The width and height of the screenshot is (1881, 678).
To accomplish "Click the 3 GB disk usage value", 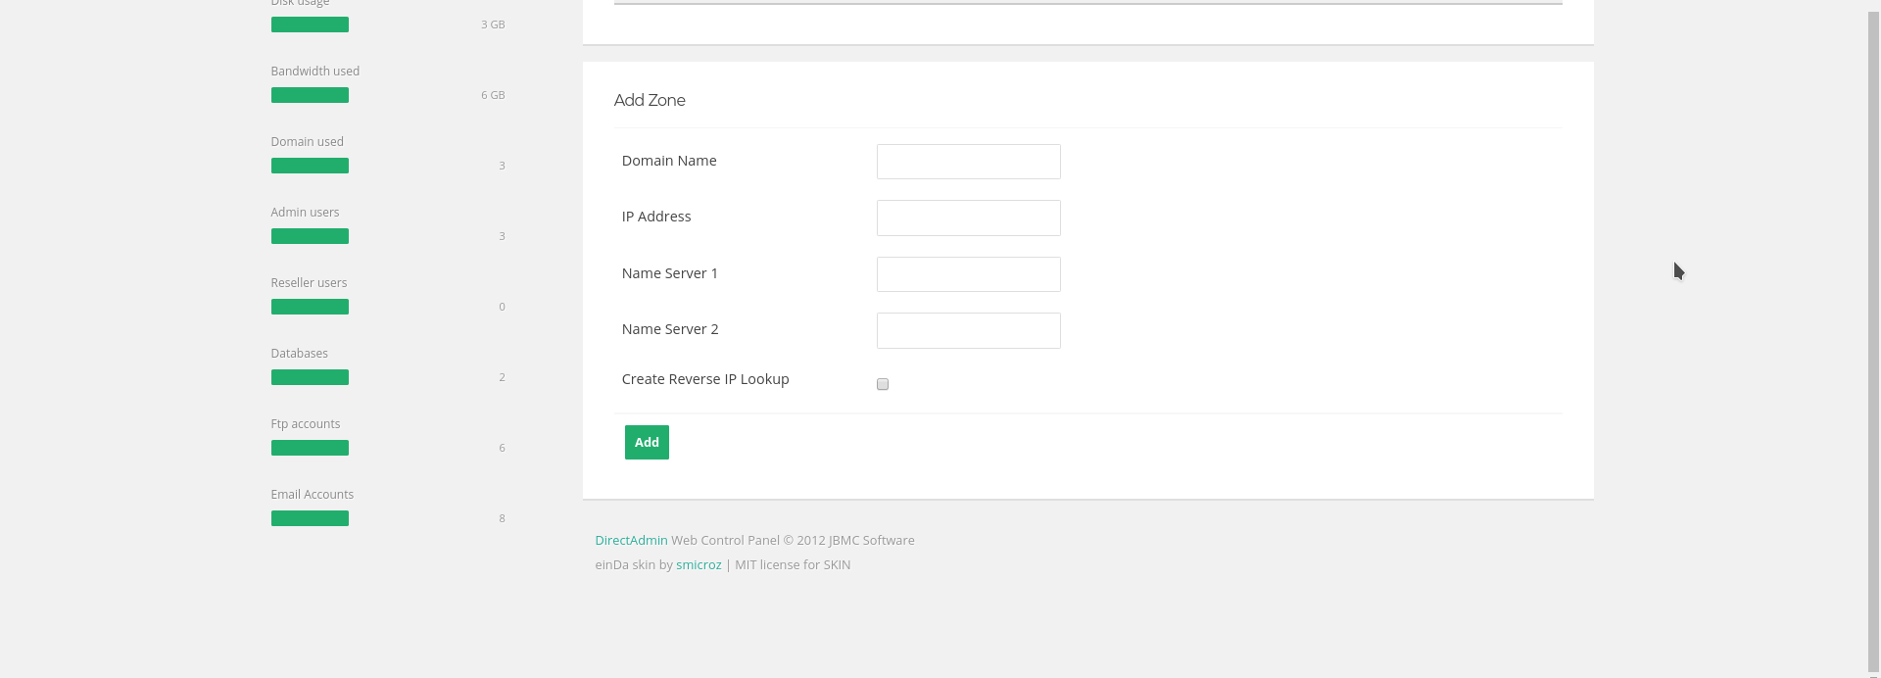I will pos(493,24).
